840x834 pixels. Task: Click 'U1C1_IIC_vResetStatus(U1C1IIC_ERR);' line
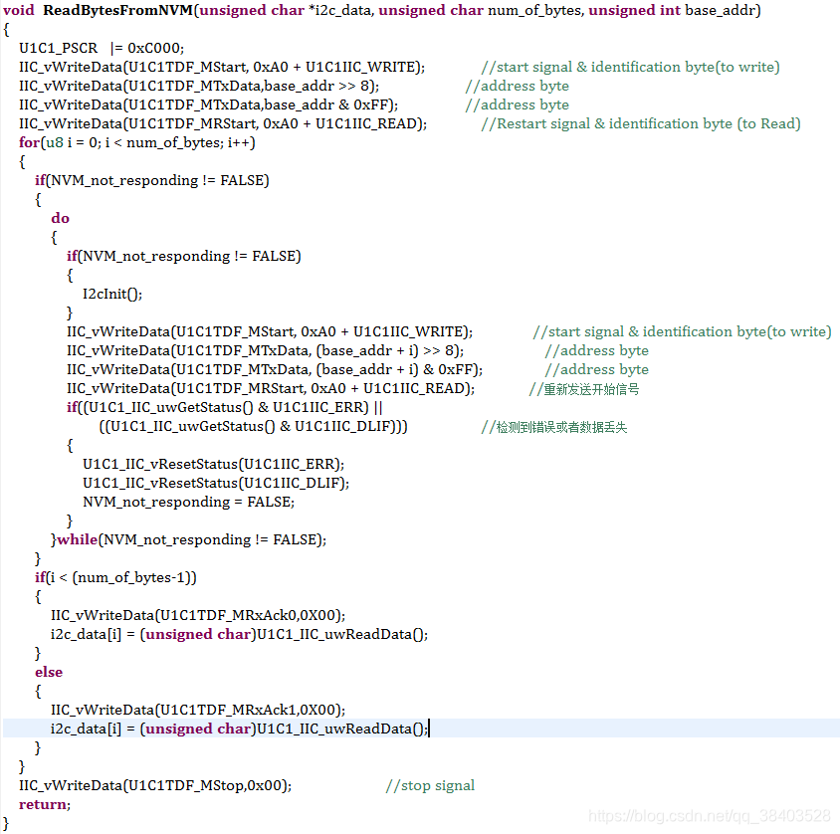point(214,465)
